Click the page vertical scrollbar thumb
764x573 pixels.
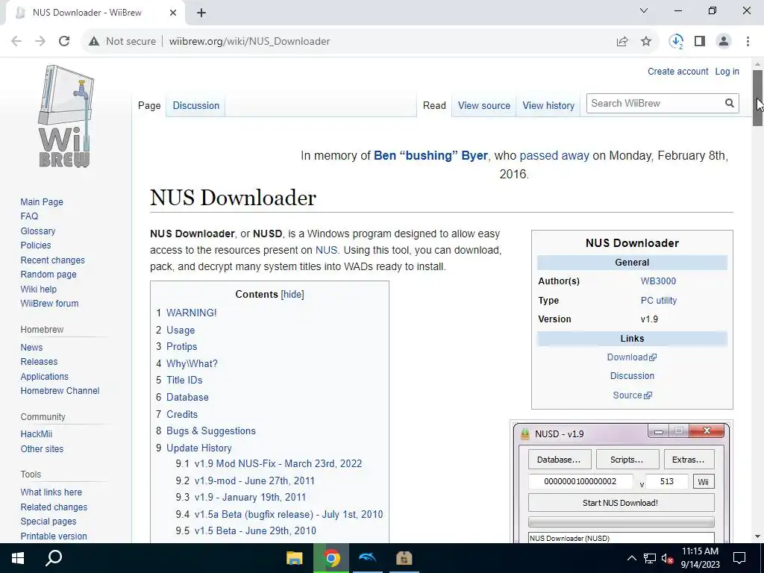tap(758, 98)
